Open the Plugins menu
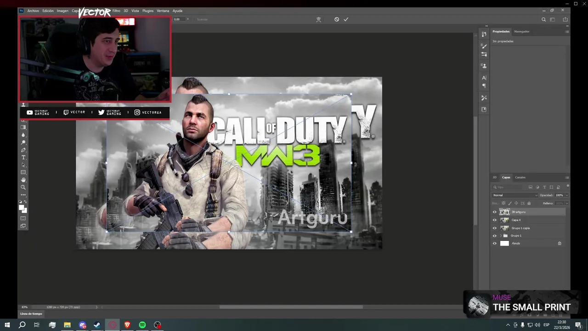Screen dimensions: 588x331 coord(148,11)
